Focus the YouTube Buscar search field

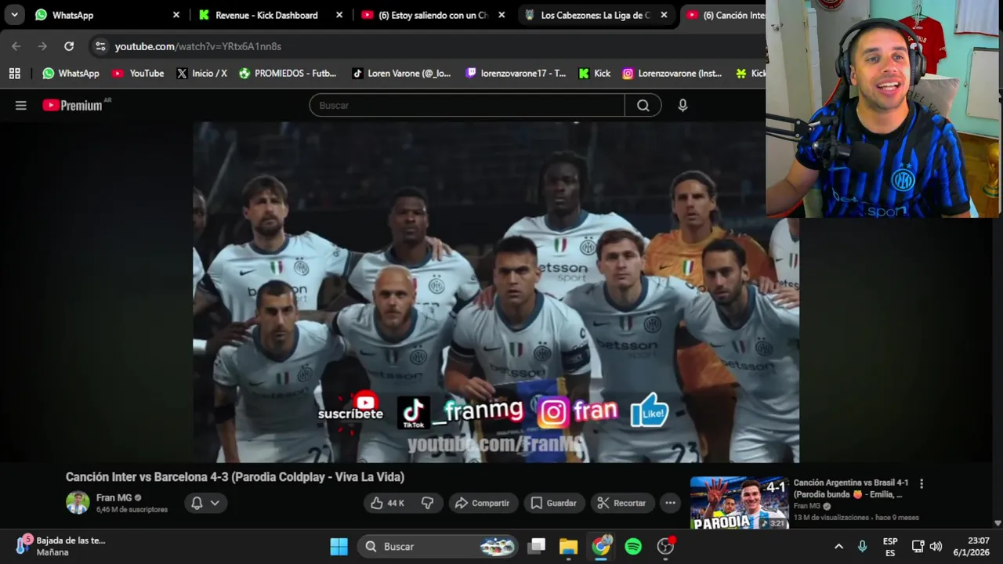pyautogui.click(x=467, y=106)
